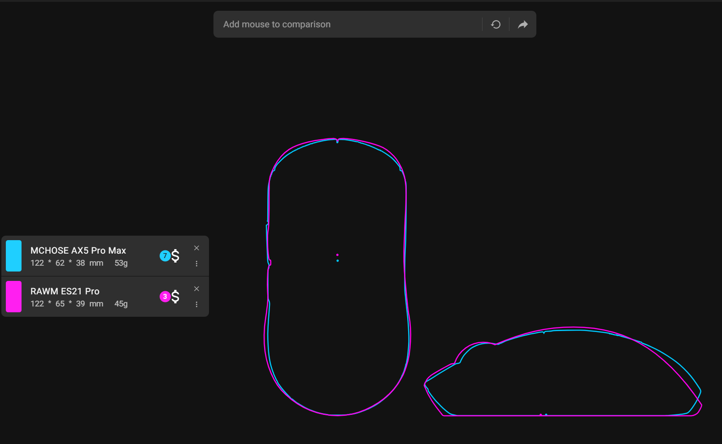Click the 122 * 65 * 39 mm dimensions
722x444 pixels.
[x=67, y=304]
